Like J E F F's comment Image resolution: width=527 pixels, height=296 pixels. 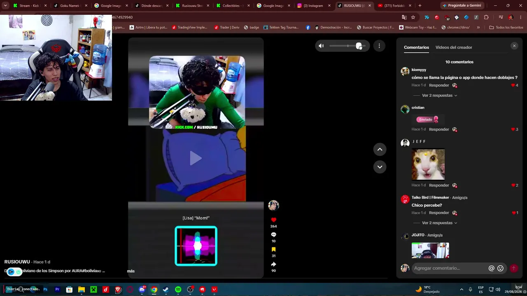513,185
